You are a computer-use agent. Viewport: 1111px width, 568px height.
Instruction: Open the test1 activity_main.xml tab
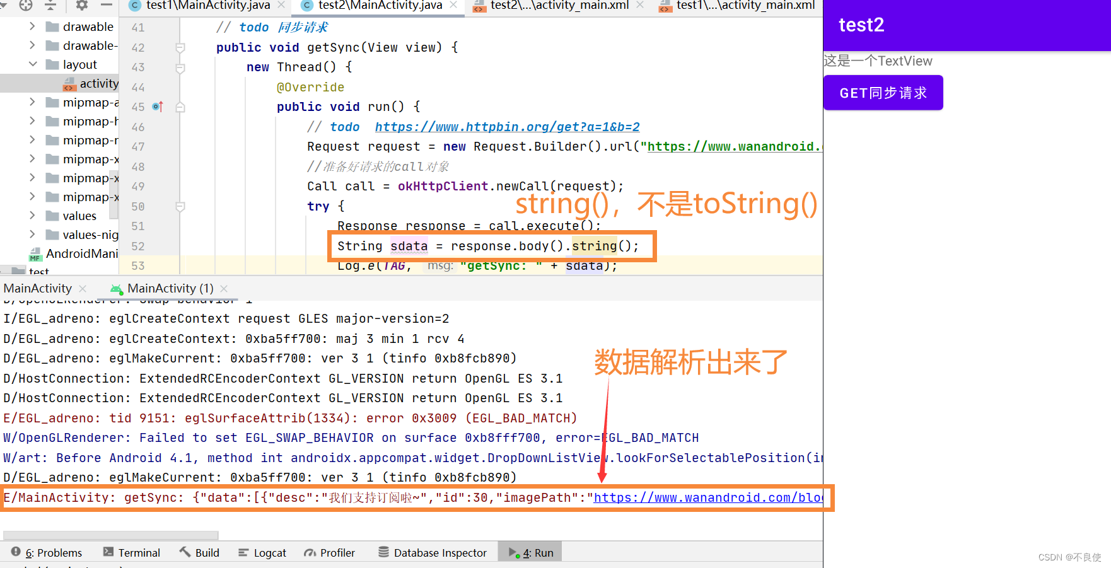[745, 6]
